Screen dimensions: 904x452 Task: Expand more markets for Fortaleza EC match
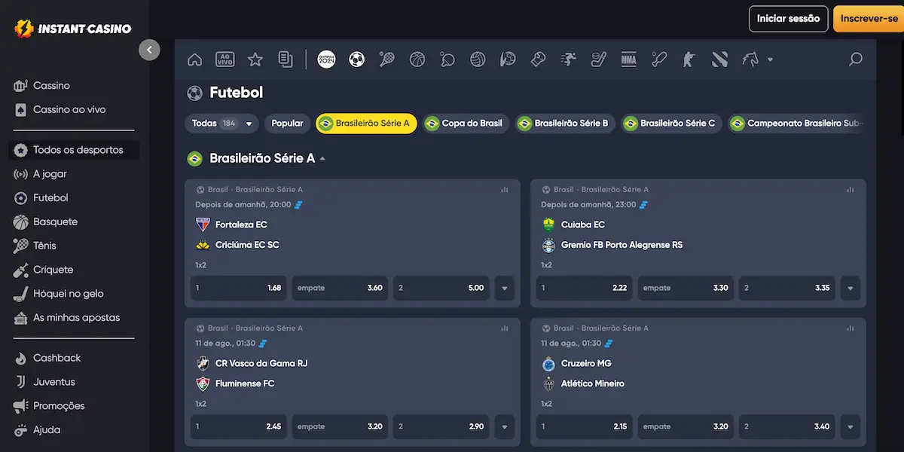[505, 288]
